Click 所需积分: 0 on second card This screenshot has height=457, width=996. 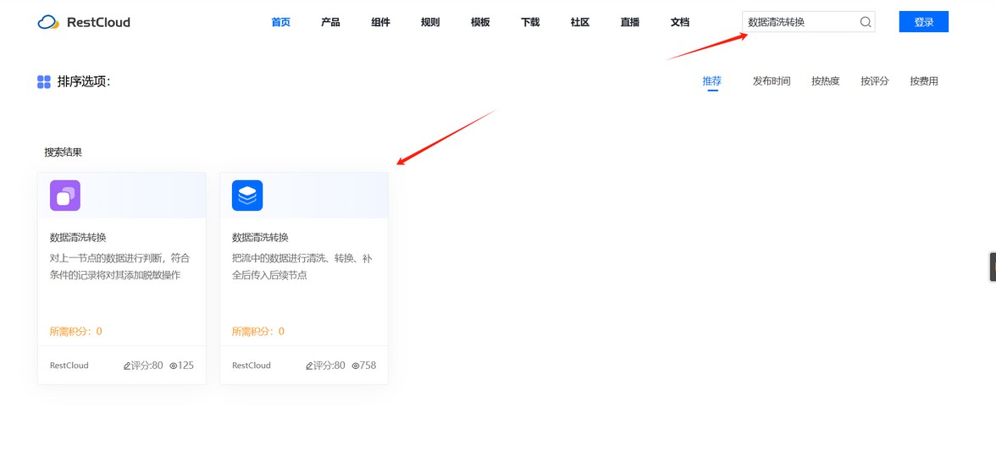tap(257, 332)
